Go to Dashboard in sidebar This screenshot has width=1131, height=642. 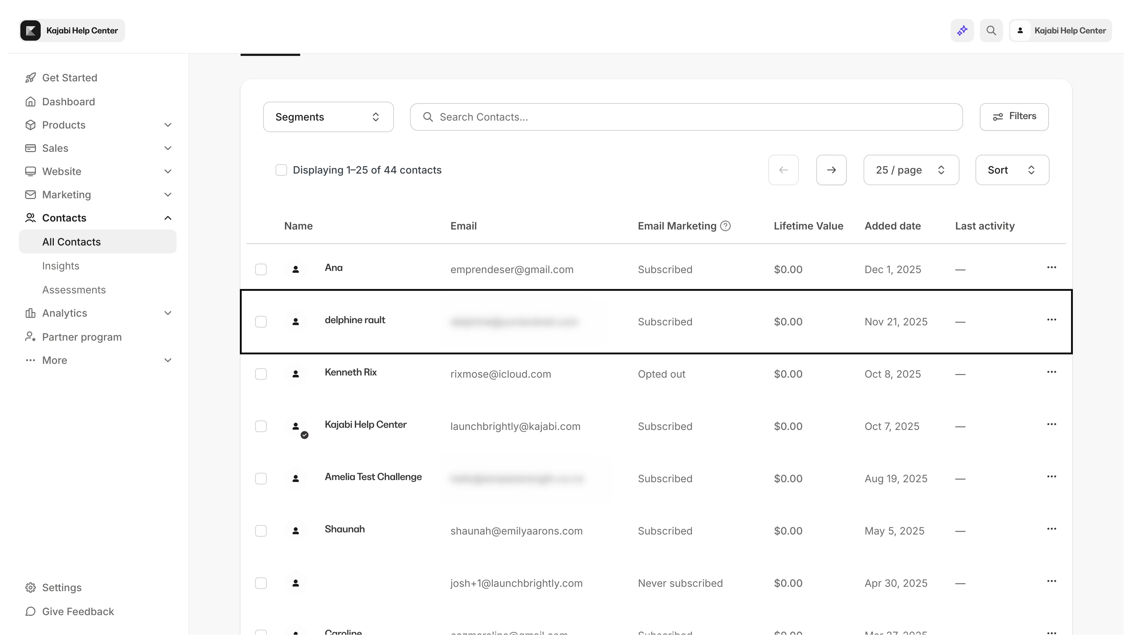68,101
